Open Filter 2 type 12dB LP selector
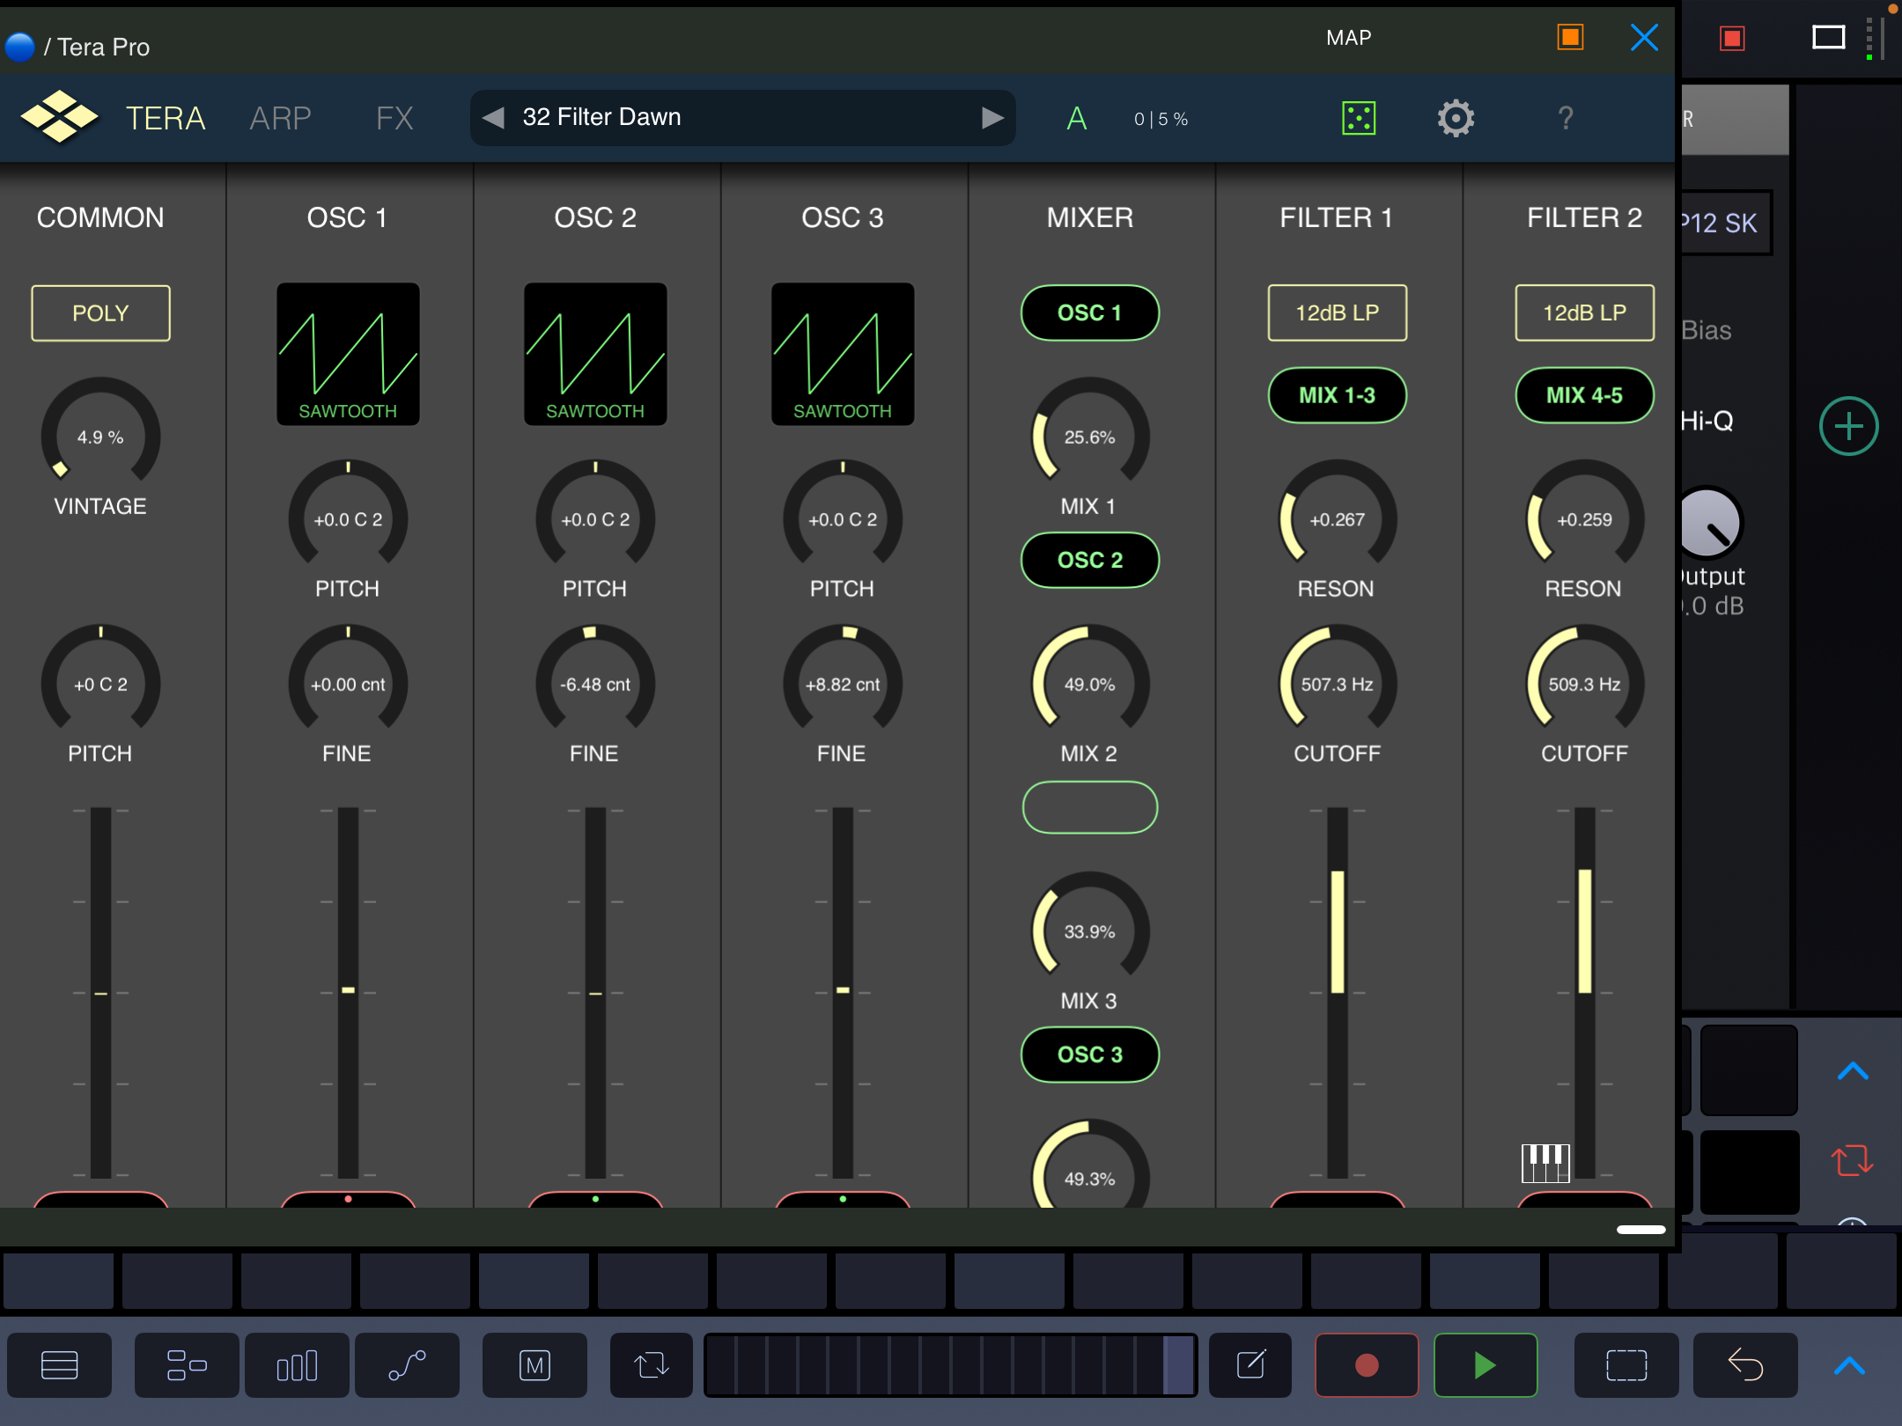 point(1585,312)
